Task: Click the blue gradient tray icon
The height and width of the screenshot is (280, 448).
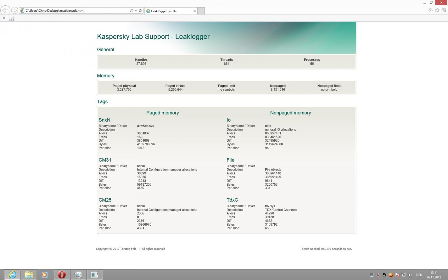Action: click(372, 275)
